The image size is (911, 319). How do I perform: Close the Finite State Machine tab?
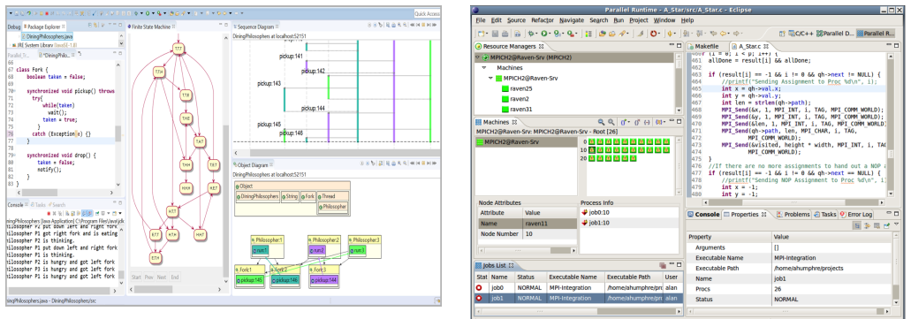click(173, 27)
